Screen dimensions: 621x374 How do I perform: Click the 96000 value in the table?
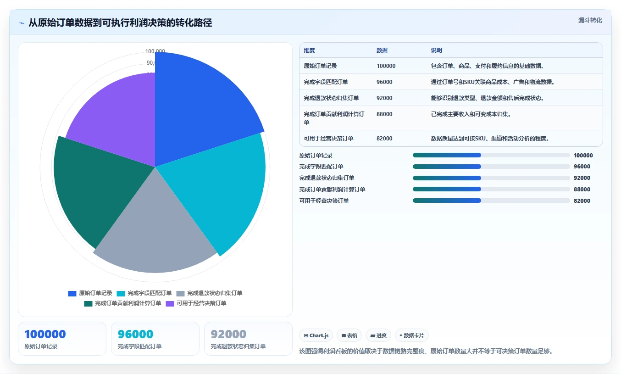pyautogui.click(x=384, y=82)
